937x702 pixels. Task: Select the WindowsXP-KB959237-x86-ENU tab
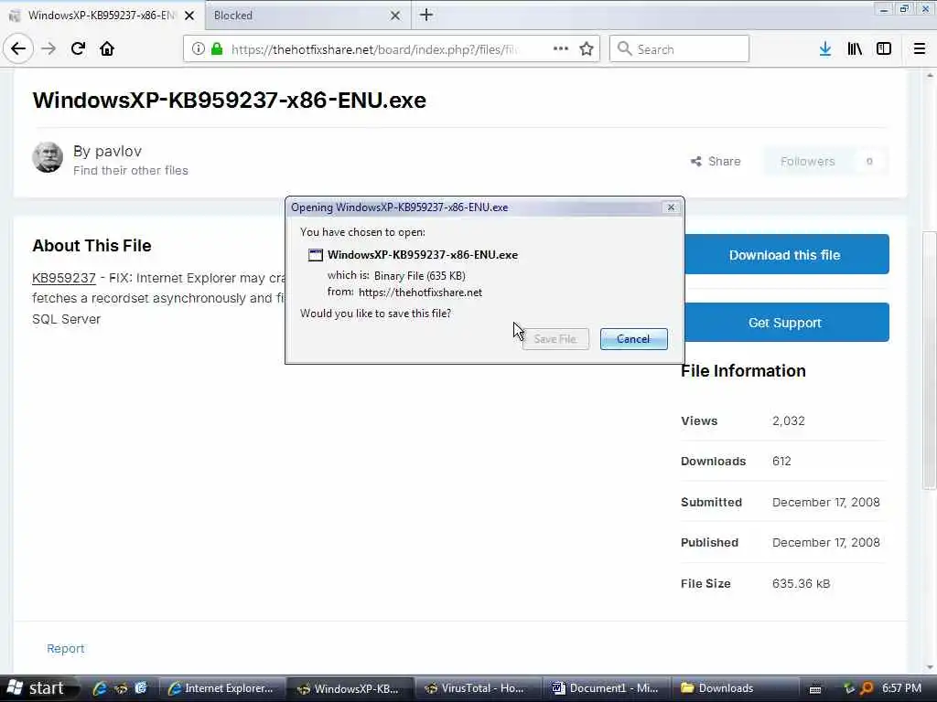coord(102,16)
